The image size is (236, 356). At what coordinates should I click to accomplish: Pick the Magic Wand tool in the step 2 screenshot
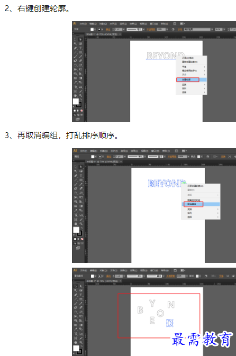(x=76, y=43)
